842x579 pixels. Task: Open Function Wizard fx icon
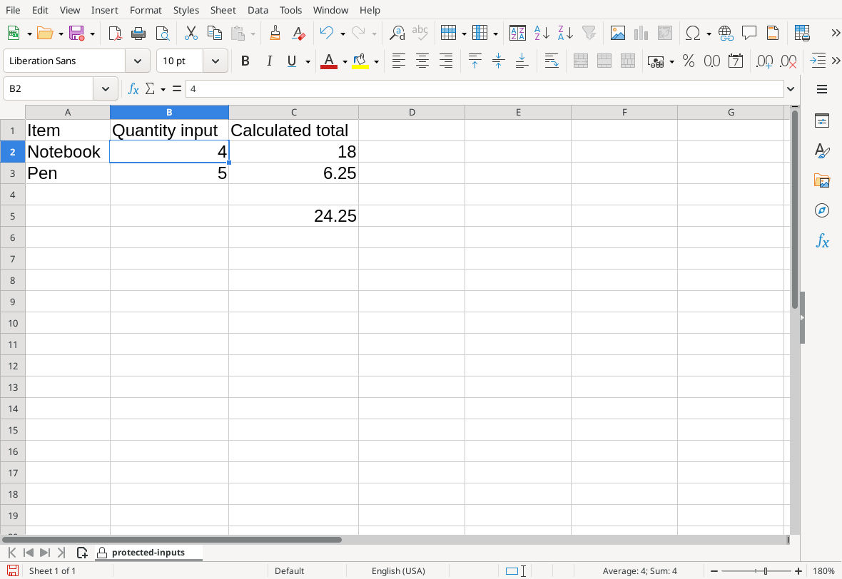click(133, 89)
